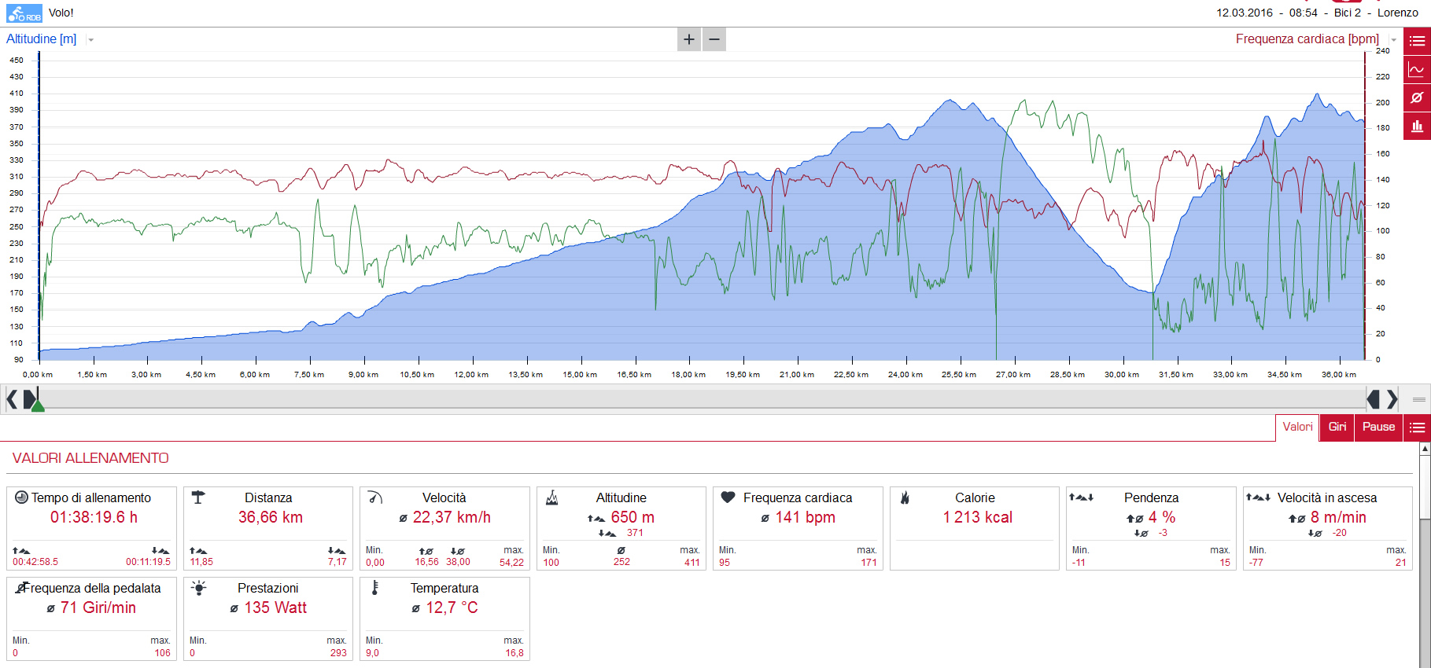This screenshot has width=1431, height=668.
Task: Click the 8 m/min ascent speed
Action: [1338, 517]
